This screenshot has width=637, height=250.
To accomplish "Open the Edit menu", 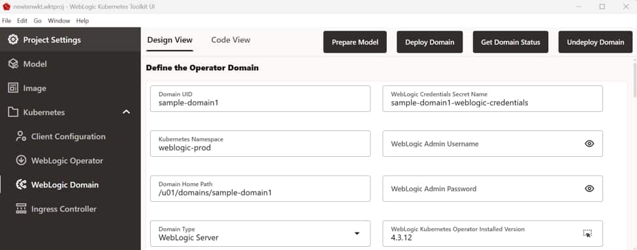I will click(x=22, y=21).
